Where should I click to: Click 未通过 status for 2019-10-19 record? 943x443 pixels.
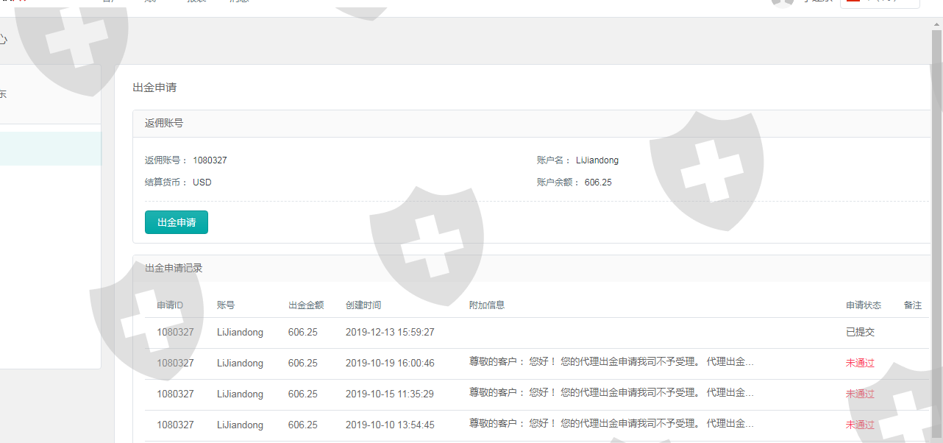(x=860, y=364)
